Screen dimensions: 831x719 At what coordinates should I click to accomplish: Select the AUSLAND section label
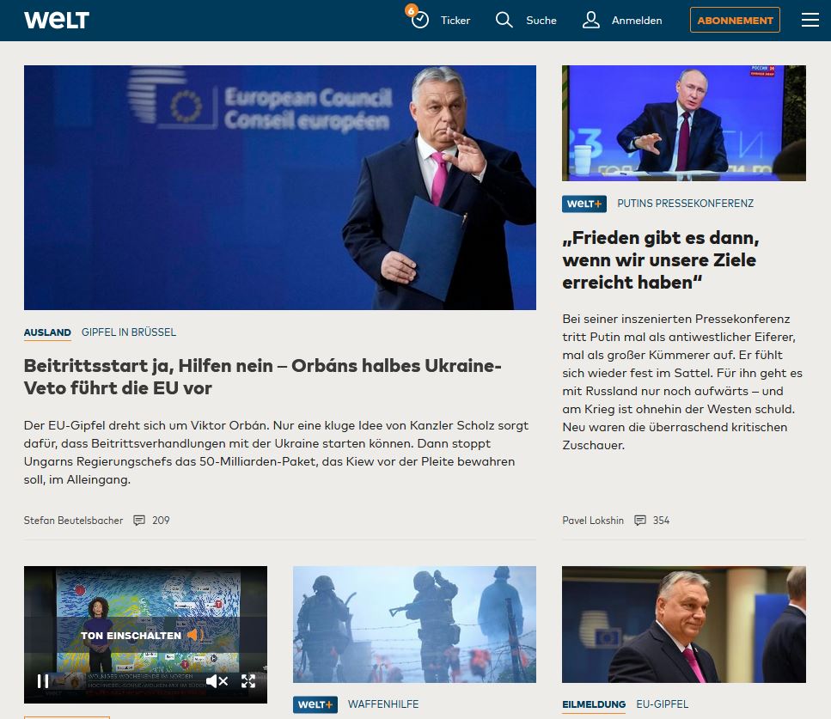point(47,332)
